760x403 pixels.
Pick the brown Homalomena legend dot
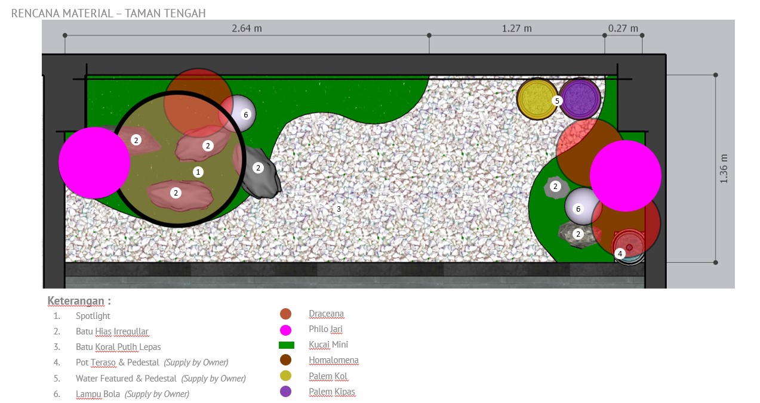tap(285, 360)
